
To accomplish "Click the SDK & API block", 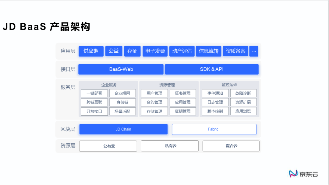I will coord(212,69).
